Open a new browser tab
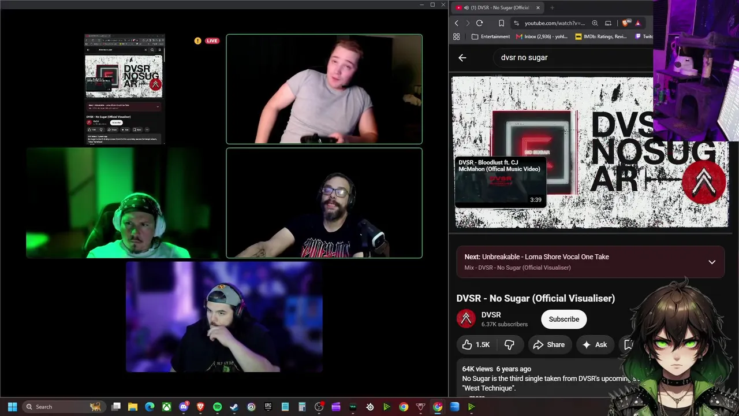739x416 pixels. coord(552,8)
